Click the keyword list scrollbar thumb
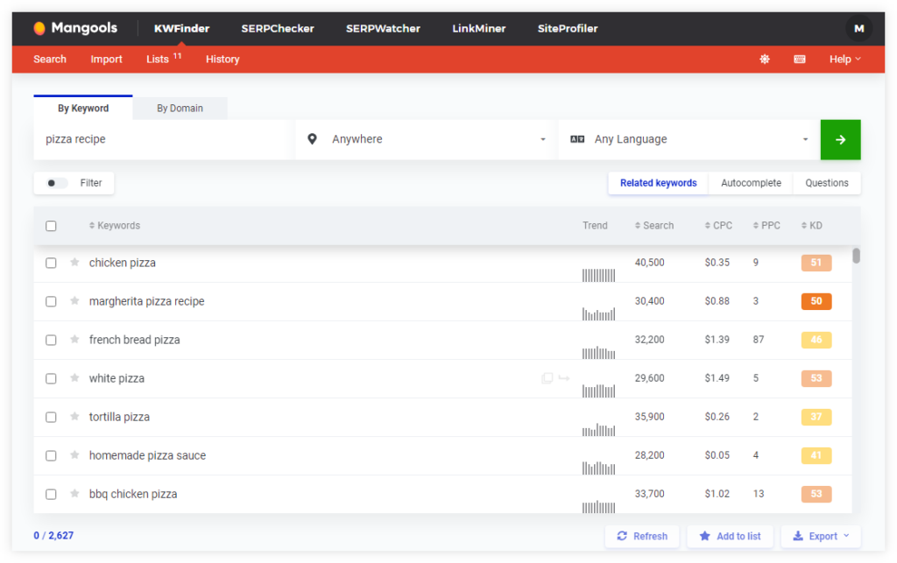 click(x=856, y=256)
